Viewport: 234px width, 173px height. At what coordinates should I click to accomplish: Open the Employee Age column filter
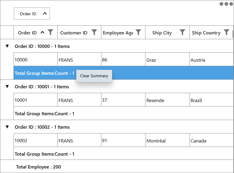(x=138, y=32)
